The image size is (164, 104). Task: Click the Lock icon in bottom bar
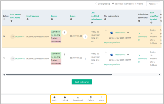(x=54, y=97)
